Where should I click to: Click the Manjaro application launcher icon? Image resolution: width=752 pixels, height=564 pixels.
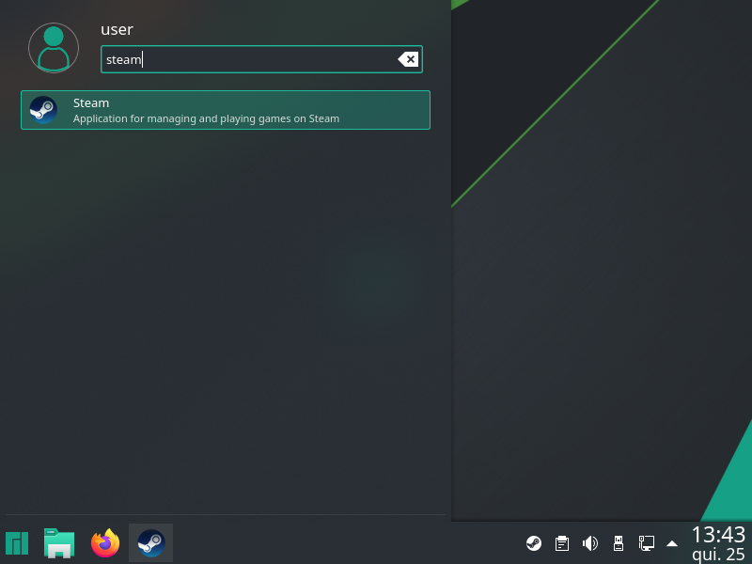(x=17, y=543)
